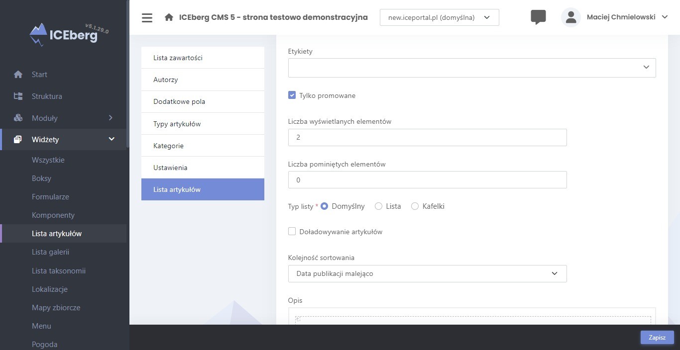
Task: Select the Domyślny list type radio
Action: click(325, 206)
